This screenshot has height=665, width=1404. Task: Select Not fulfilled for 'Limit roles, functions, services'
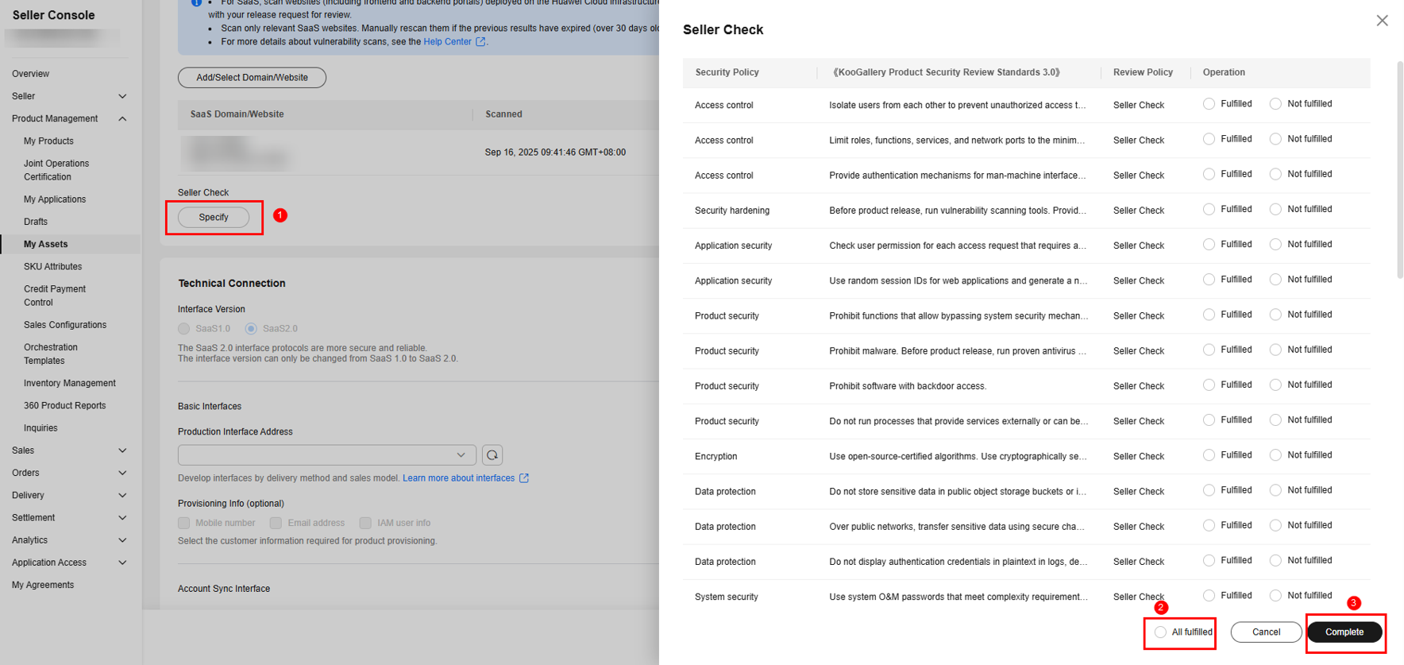coord(1275,139)
